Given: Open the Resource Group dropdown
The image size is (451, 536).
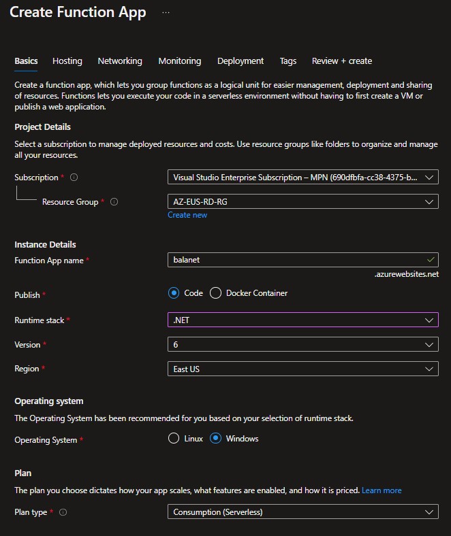Looking at the screenshot, I should click(303, 202).
